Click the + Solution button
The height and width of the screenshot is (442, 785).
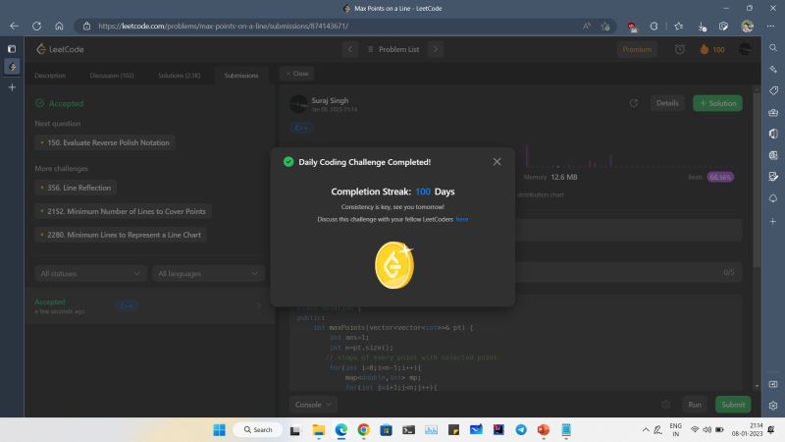[x=717, y=103]
